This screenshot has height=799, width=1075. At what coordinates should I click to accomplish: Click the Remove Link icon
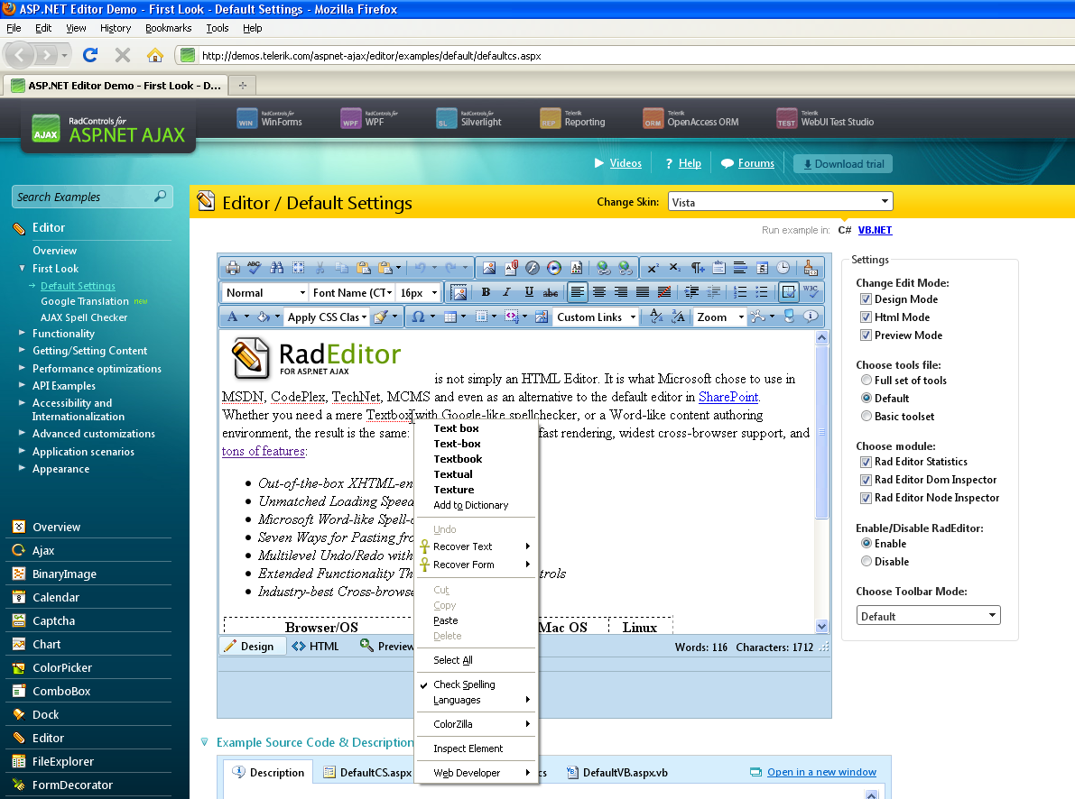[x=626, y=268]
